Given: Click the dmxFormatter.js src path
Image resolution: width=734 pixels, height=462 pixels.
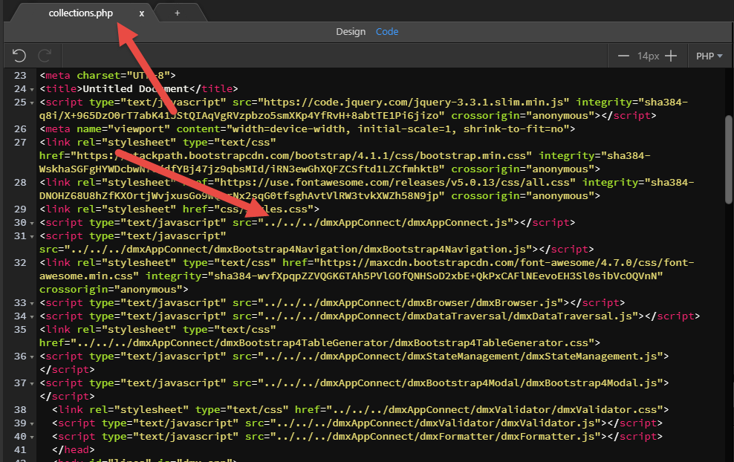Looking at the screenshot, I should tap(436, 437).
